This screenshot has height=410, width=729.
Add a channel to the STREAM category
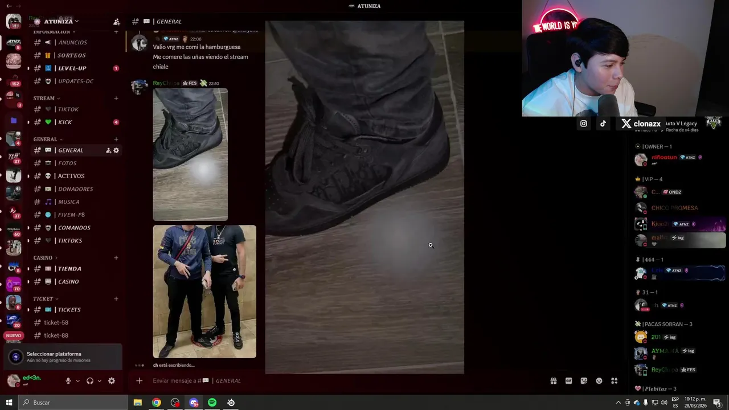coord(116,99)
